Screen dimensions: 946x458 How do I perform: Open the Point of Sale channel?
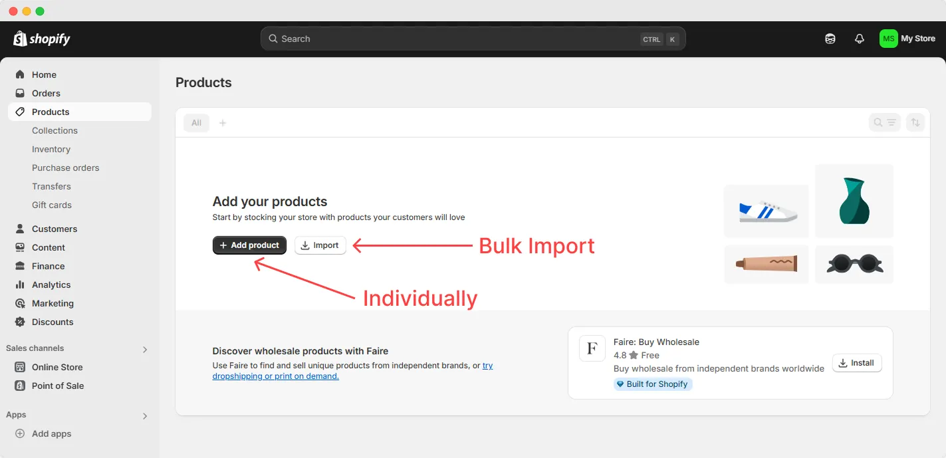tap(57, 386)
